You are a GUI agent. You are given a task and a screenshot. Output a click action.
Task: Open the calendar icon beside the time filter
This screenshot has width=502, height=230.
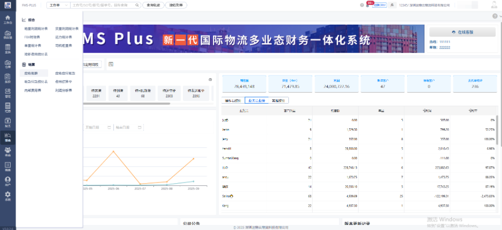[x=111, y=65]
